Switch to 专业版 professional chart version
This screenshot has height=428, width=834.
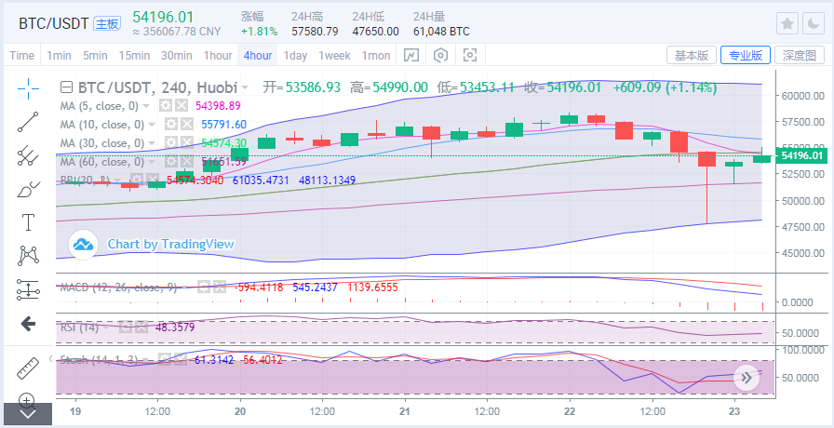point(746,55)
